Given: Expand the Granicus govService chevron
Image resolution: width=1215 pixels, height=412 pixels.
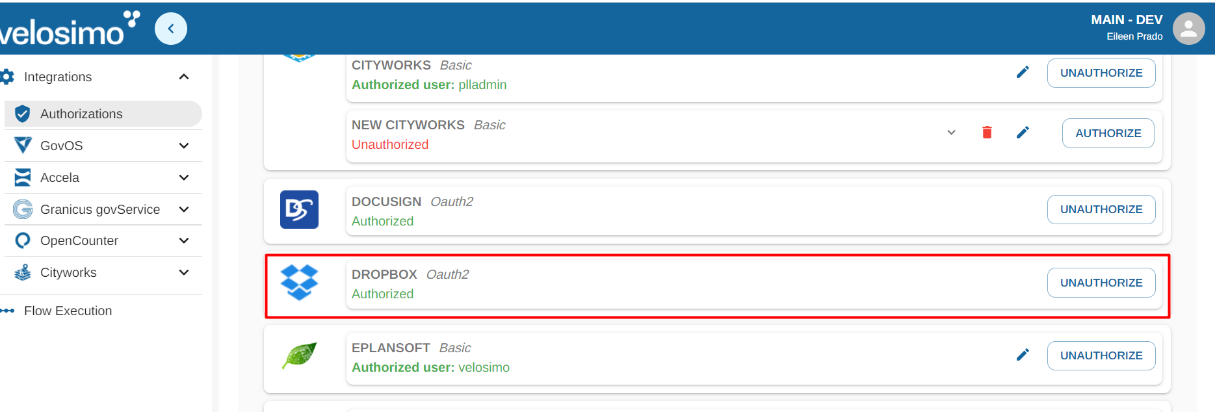Looking at the screenshot, I should point(184,209).
